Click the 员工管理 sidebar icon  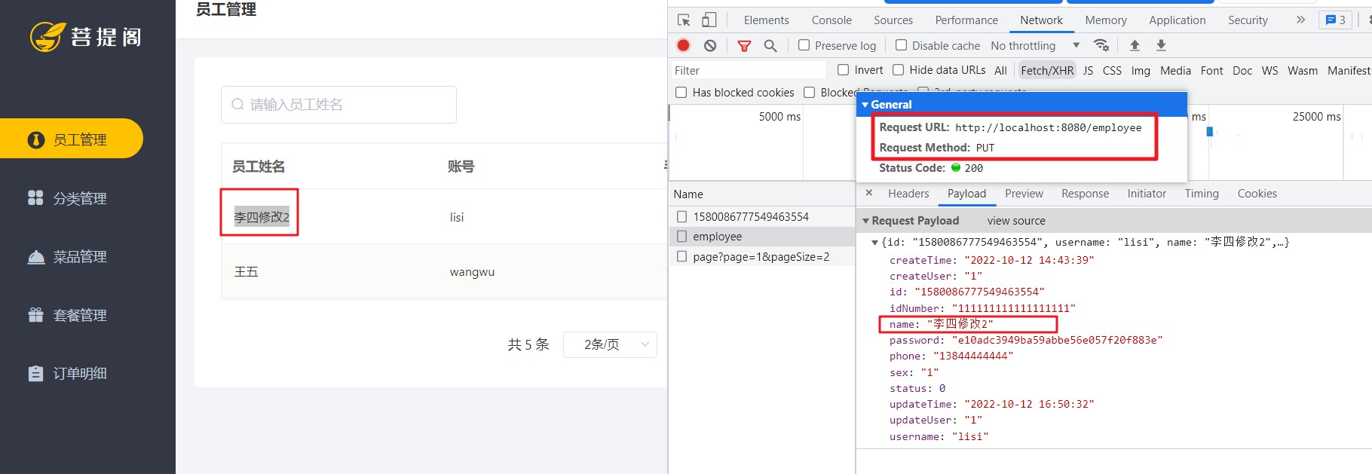point(36,139)
